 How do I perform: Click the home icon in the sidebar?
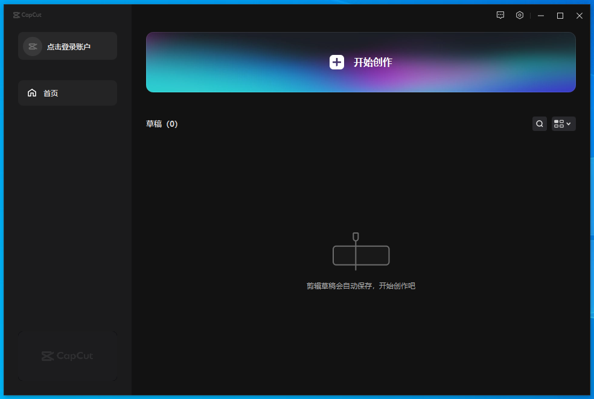tap(32, 93)
